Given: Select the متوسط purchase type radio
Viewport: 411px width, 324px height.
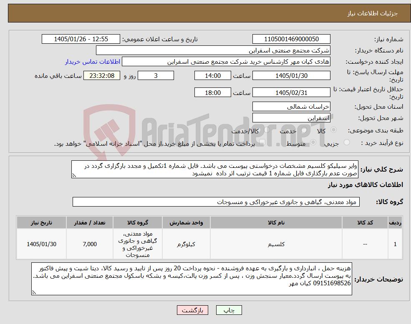Looking at the screenshot, I should pyautogui.click(x=313, y=142).
